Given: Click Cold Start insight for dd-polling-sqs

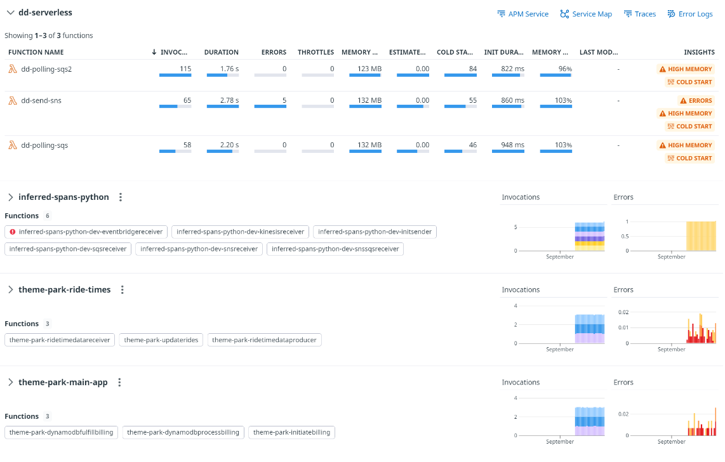Looking at the screenshot, I should tap(689, 158).
